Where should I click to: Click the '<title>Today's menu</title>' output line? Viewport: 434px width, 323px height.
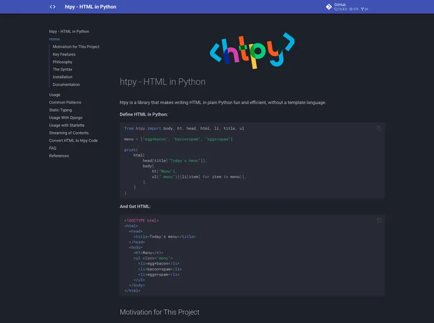pos(165,237)
